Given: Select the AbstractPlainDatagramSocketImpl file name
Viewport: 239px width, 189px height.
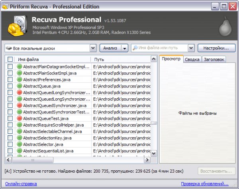Looking at the screenshot, I should [x=56, y=67].
